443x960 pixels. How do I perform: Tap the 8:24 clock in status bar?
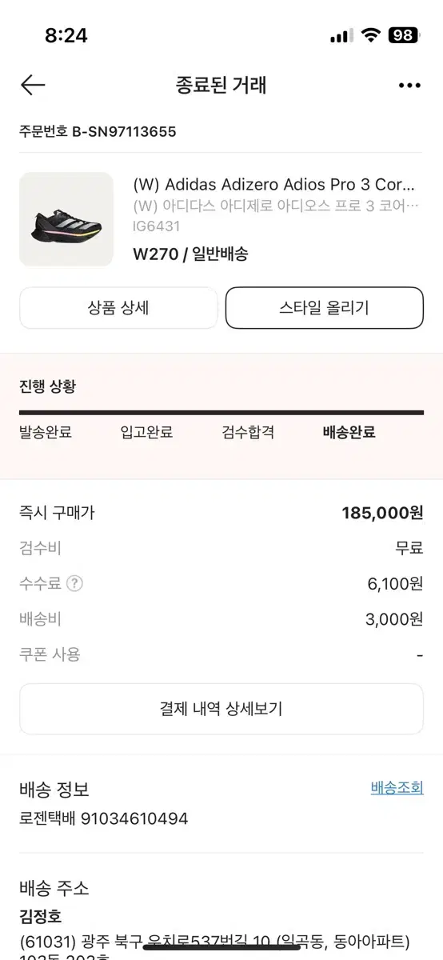[x=66, y=35]
